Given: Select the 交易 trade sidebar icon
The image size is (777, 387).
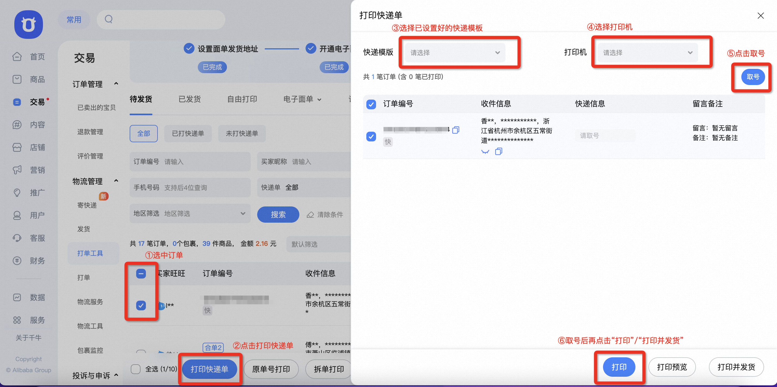Looking at the screenshot, I should tap(17, 102).
